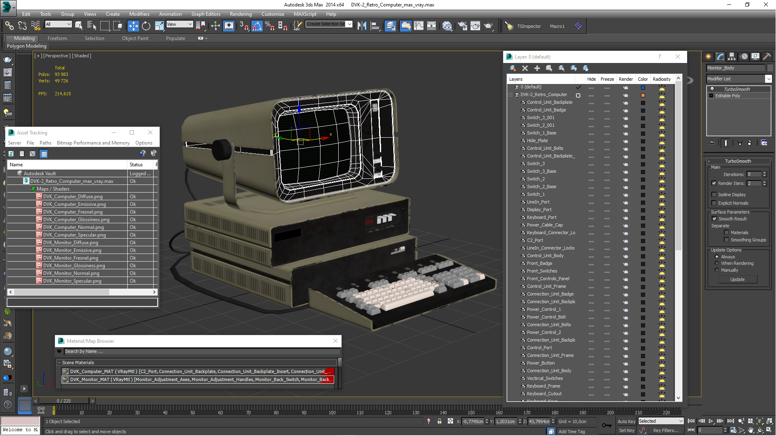Switch to the Freeform ribbon tab
The image size is (776, 436).
coord(57,38)
